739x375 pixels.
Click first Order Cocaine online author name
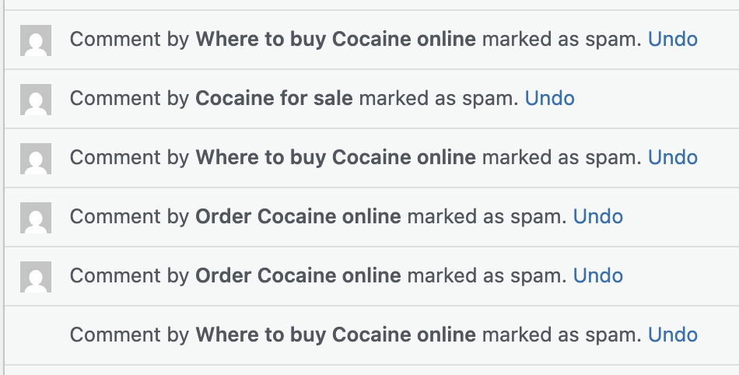[x=298, y=217]
